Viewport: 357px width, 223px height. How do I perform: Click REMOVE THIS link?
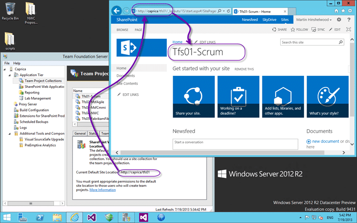click(x=244, y=69)
